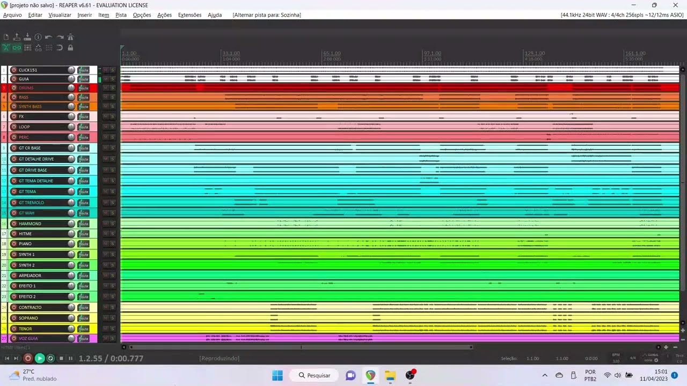Open Route for SOPRANO track
687x386 pixels.
83,318
